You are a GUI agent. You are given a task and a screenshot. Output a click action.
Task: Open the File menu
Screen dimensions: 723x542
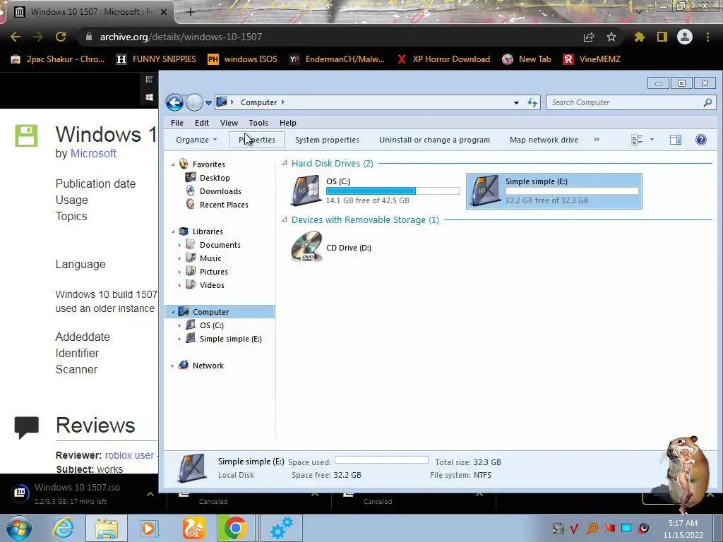[x=177, y=123]
